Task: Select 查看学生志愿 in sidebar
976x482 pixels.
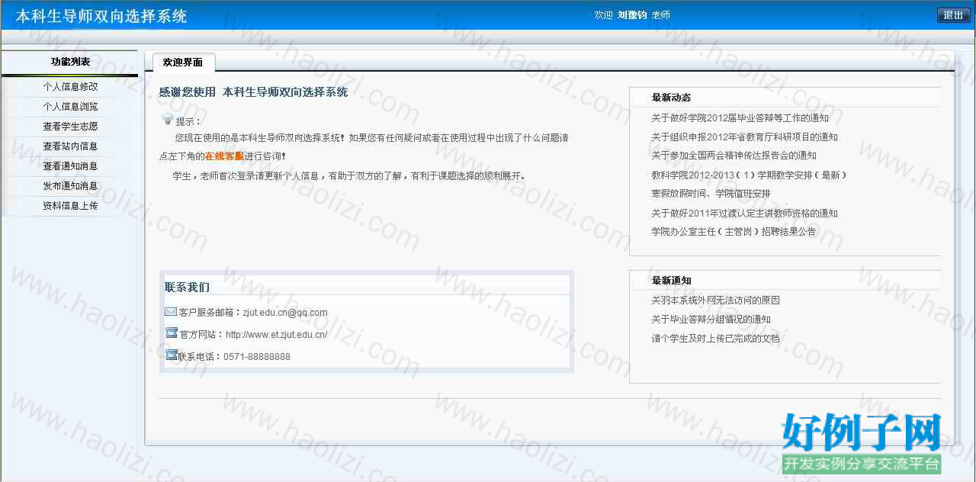Action: pyautogui.click(x=70, y=127)
